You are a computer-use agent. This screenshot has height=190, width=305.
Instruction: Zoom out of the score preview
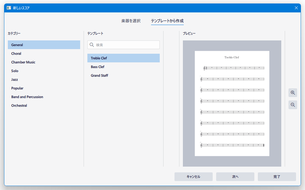[x=293, y=105]
